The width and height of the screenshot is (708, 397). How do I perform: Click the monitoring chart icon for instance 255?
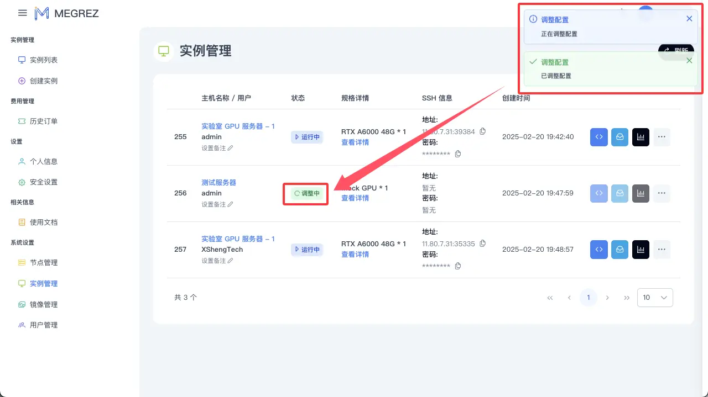coord(641,137)
